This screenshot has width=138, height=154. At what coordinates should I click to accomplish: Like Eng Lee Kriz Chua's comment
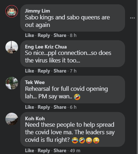point(30,71)
